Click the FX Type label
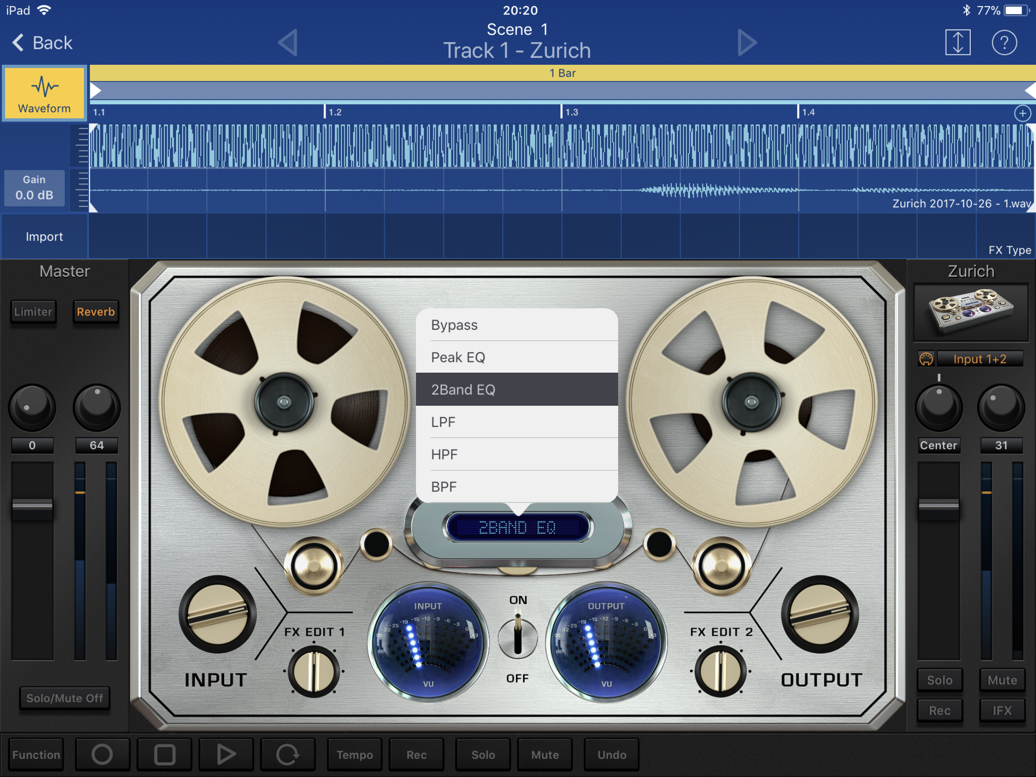Viewport: 1036px width, 777px height. point(1009,250)
